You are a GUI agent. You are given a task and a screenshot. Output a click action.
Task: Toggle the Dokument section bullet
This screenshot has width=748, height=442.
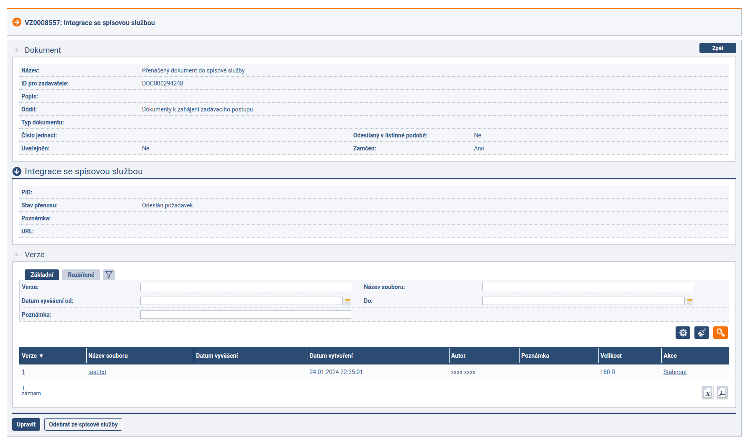(17, 50)
